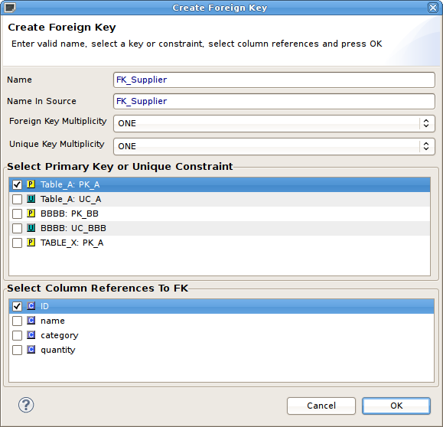This screenshot has height=427, width=443.
Task: Tick the name column checkbox
Action: [17, 321]
